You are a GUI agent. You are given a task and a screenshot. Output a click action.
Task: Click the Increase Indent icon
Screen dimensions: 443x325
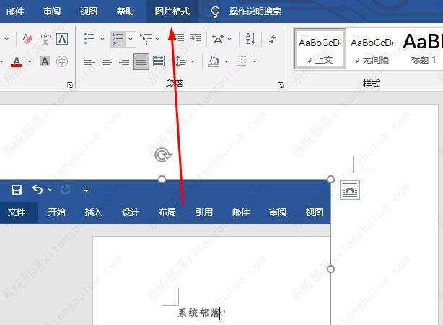click(196, 39)
